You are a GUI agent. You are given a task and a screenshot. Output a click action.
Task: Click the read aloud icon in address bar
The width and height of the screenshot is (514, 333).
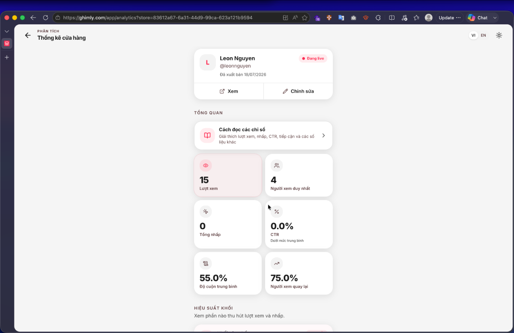coord(295,18)
